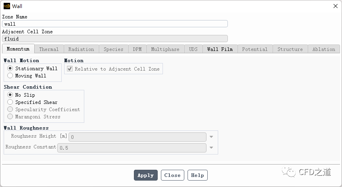Expand the Roughness Height dropdown arrow
The image size is (342, 187).
pyautogui.click(x=211, y=137)
